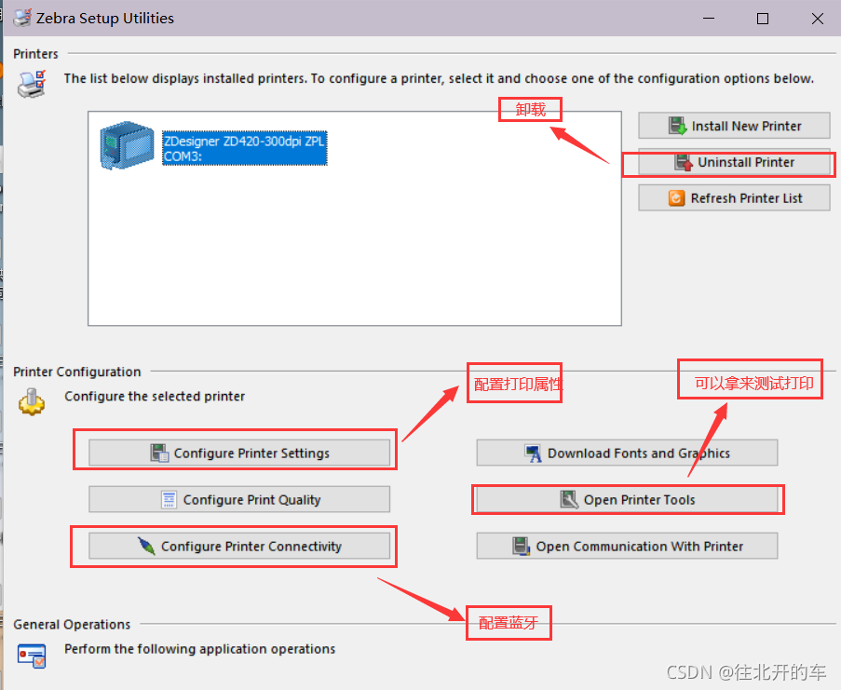Screen dimensions: 841x690
Task: Open Configure Printer Settings
Action: (x=239, y=453)
